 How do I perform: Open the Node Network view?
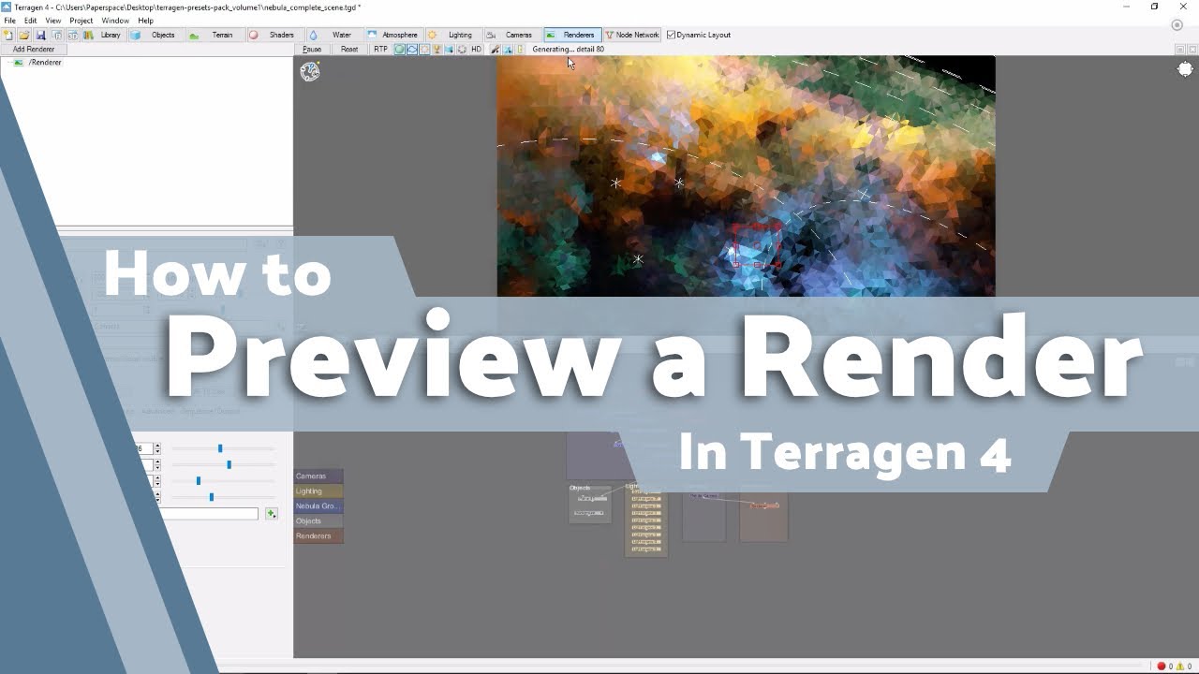pos(632,35)
